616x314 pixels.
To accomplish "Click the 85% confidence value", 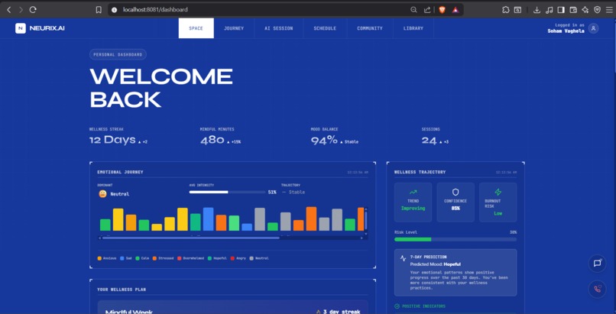I will coord(456,209).
